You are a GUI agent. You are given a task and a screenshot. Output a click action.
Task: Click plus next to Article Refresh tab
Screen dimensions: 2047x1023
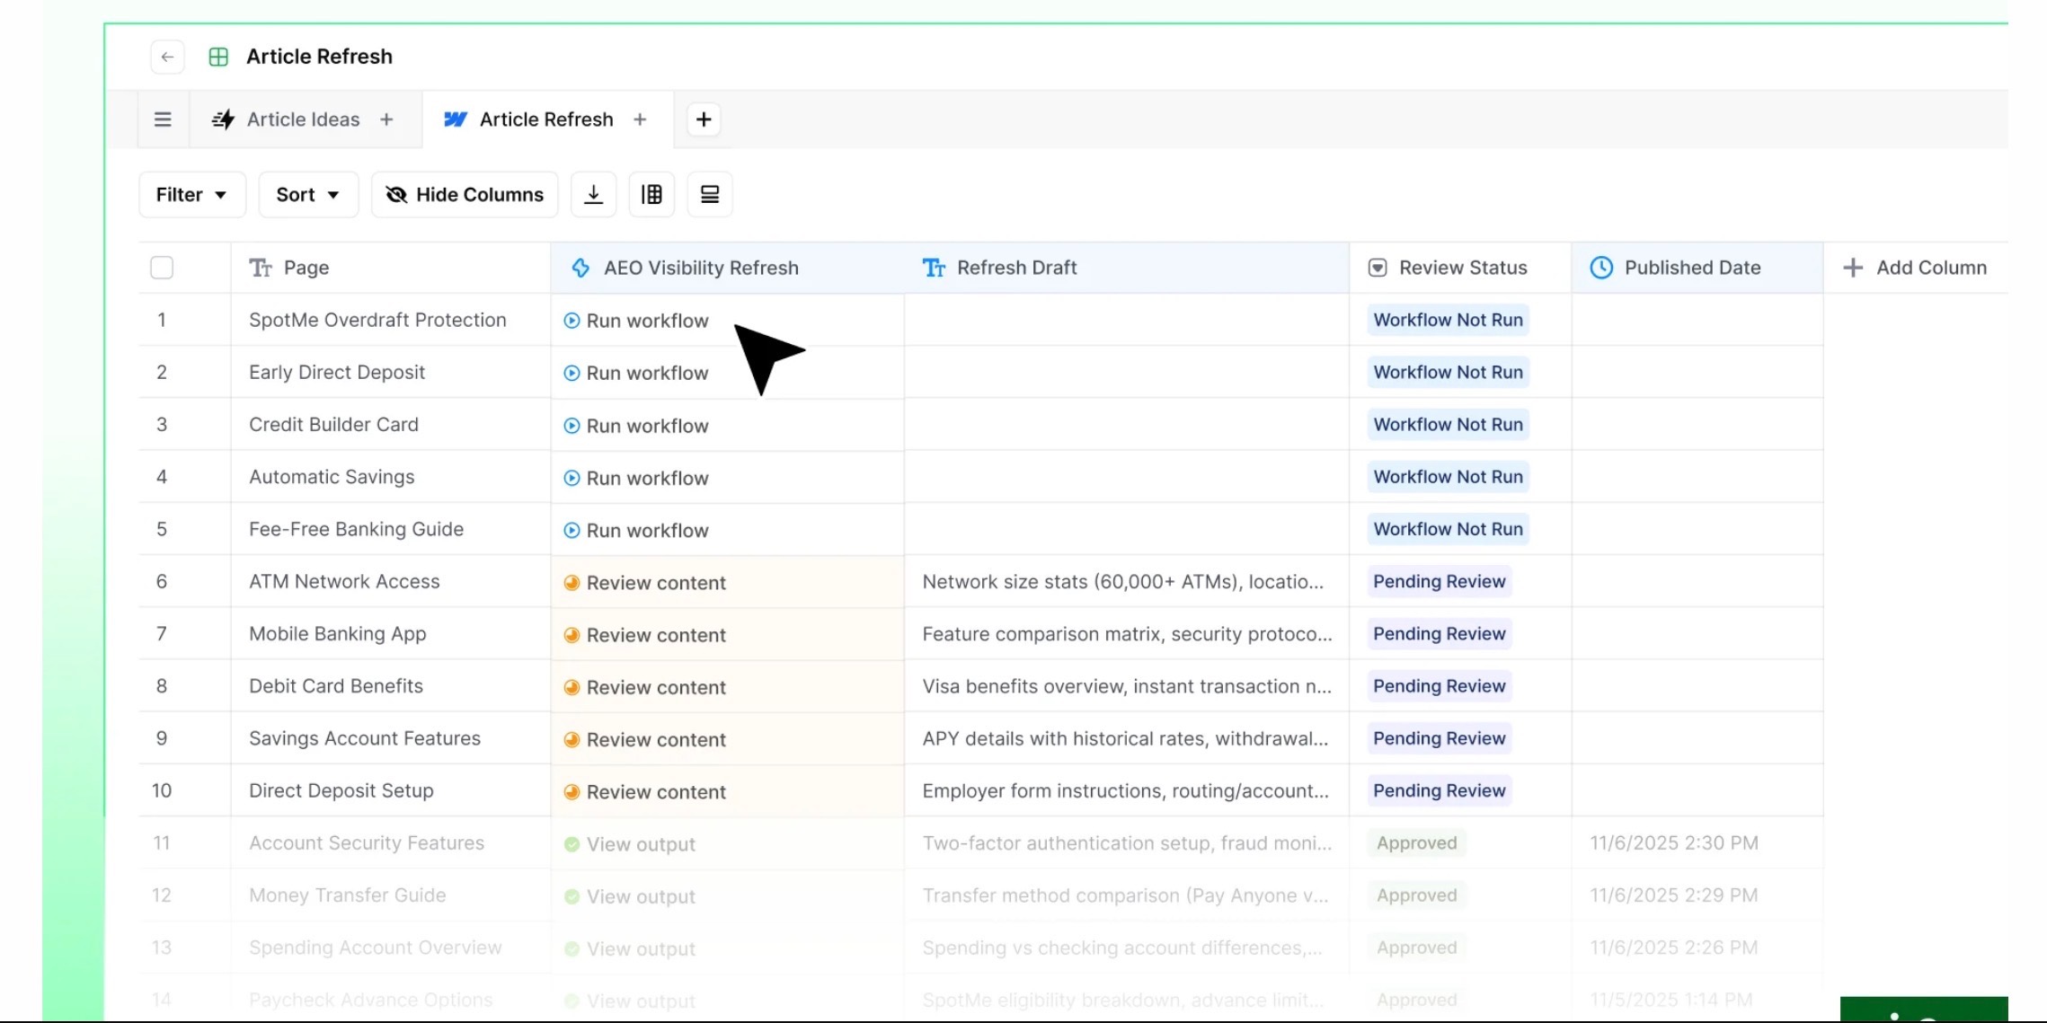(640, 119)
